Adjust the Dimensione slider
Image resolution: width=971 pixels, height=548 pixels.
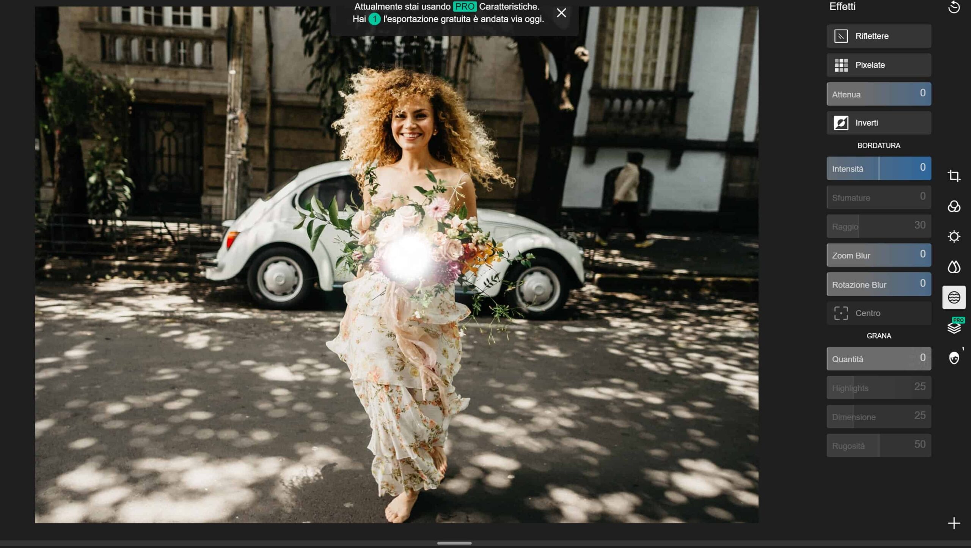click(x=879, y=416)
